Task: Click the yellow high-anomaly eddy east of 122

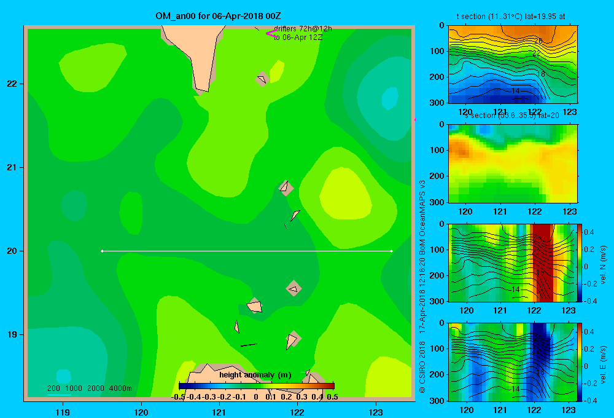Action: [x=345, y=192]
